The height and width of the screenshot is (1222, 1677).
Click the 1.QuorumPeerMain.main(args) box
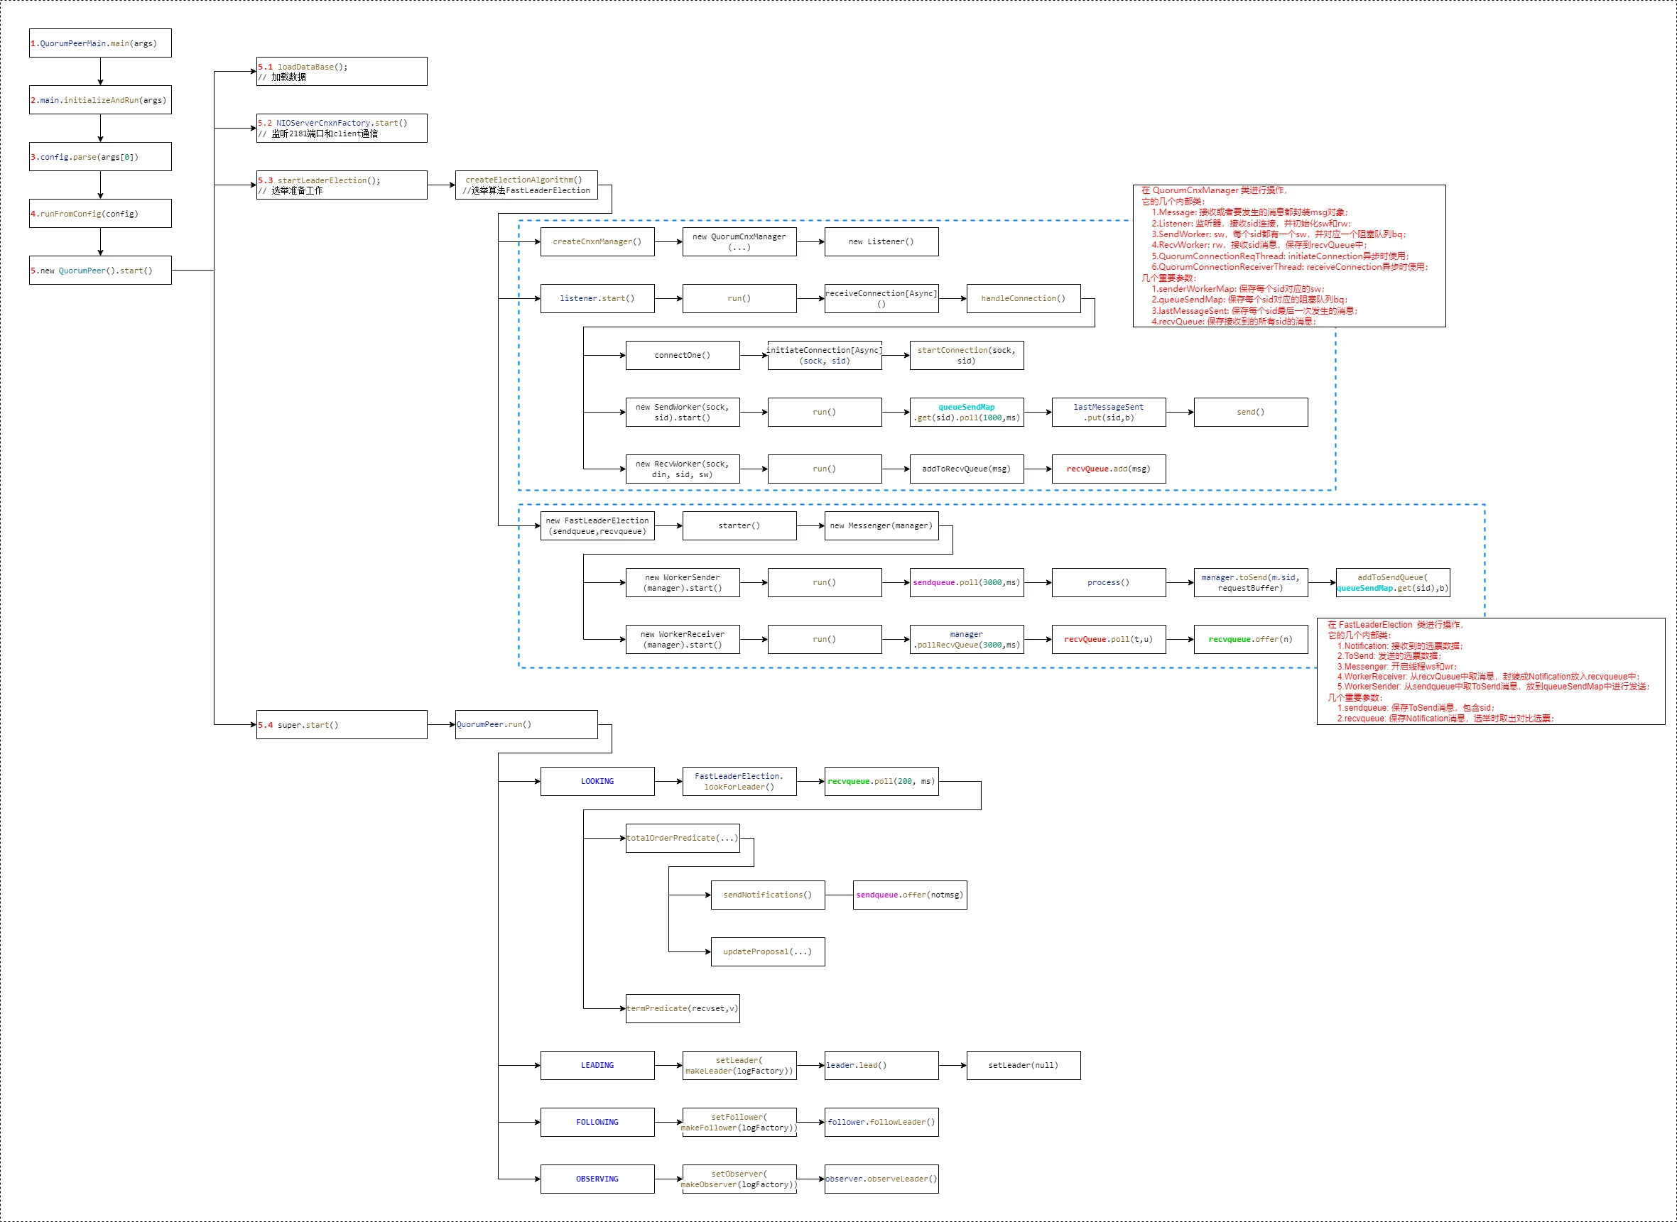100,43
